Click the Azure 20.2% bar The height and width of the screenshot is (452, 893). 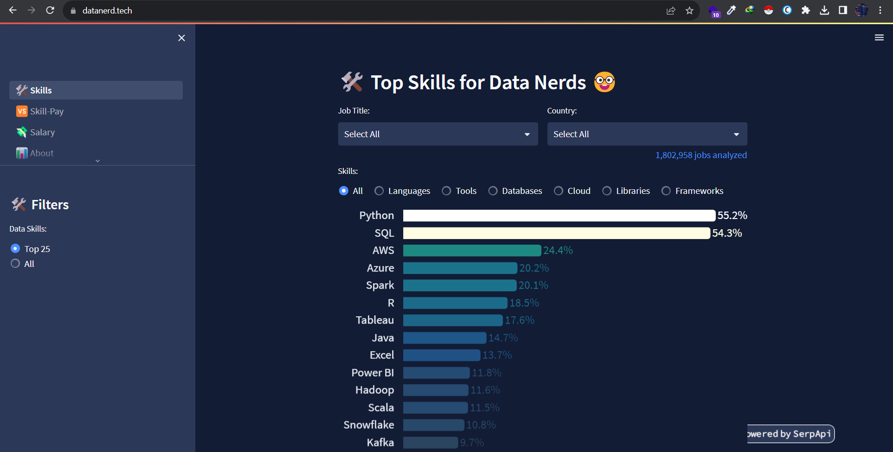[x=460, y=268]
